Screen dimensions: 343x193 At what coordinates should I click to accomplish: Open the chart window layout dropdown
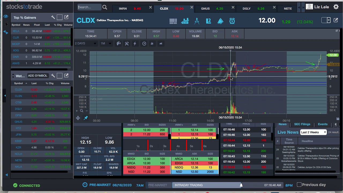pos(326,20)
